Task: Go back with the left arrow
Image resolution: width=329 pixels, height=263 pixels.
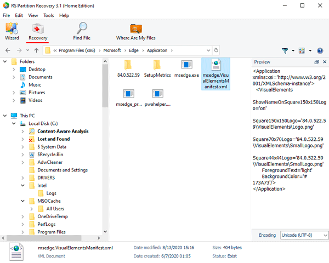Action: (8, 50)
